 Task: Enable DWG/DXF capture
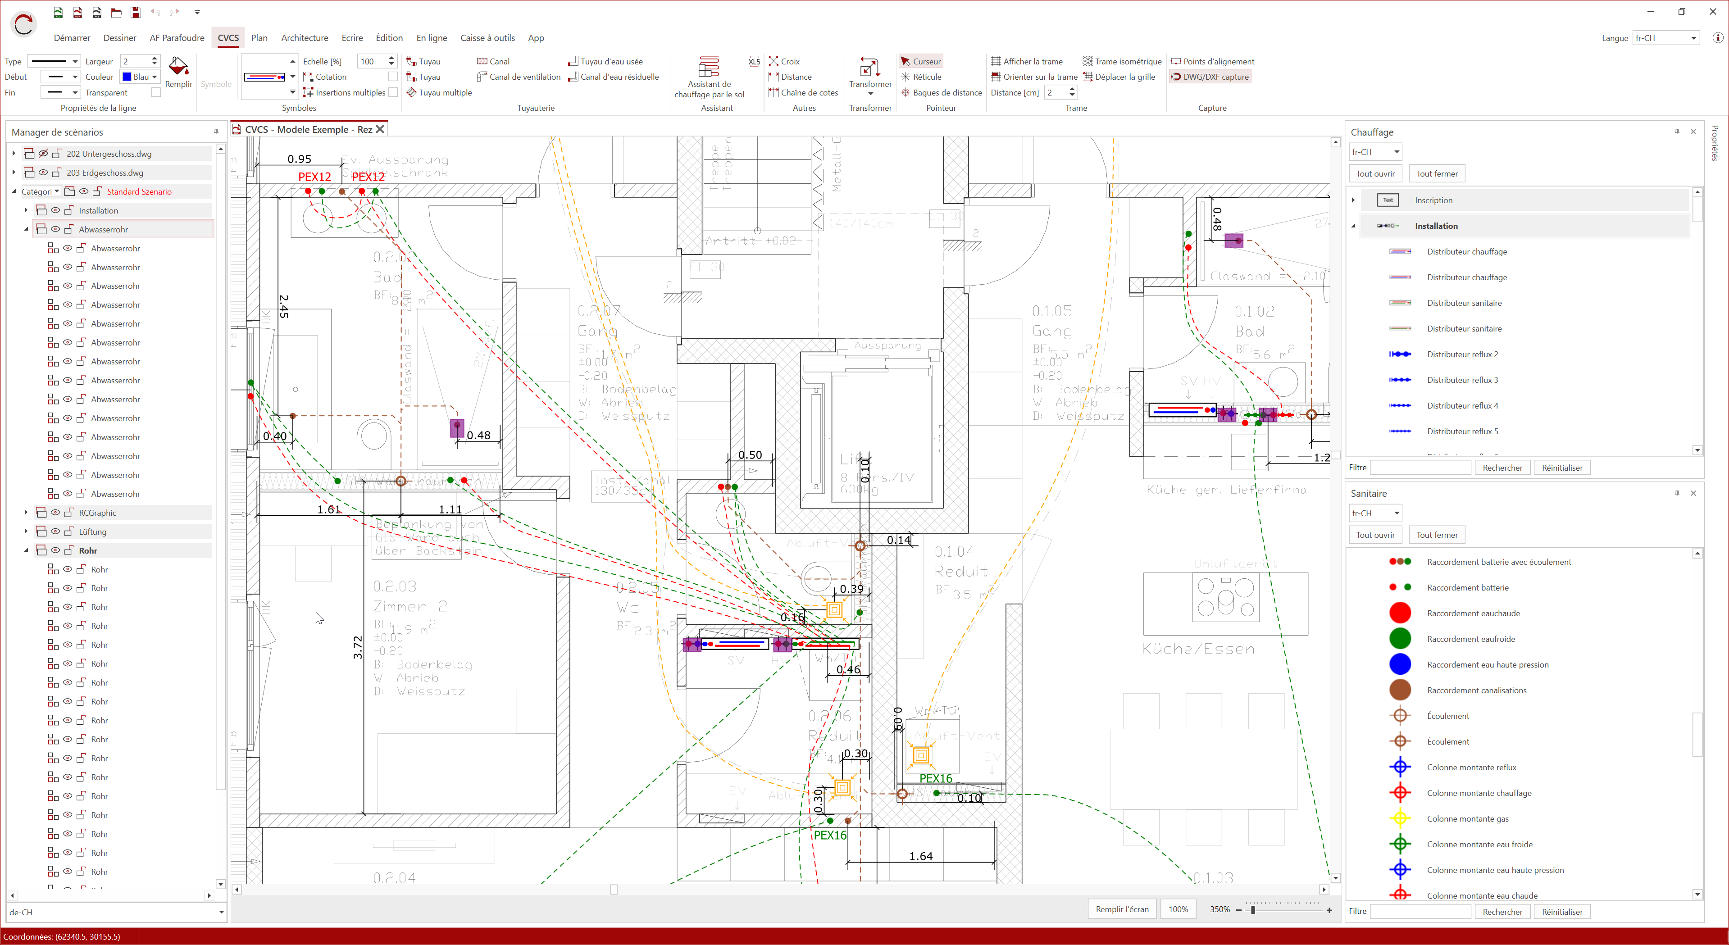click(1210, 77)
